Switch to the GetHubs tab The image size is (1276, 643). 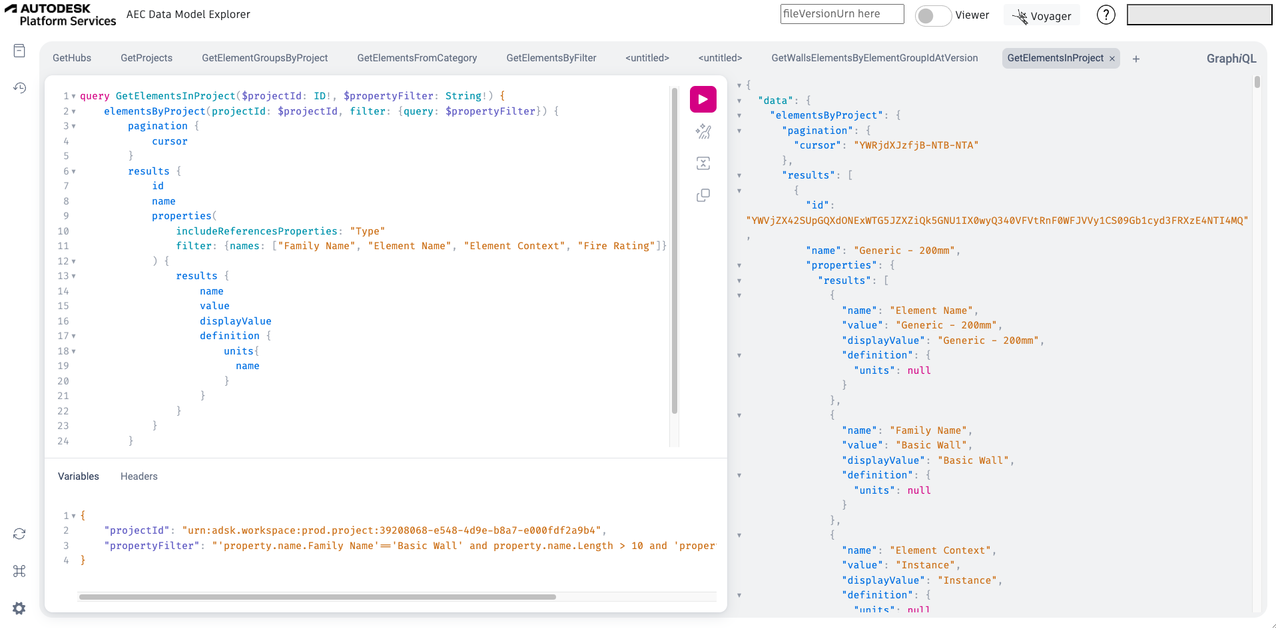coord(72,58)
